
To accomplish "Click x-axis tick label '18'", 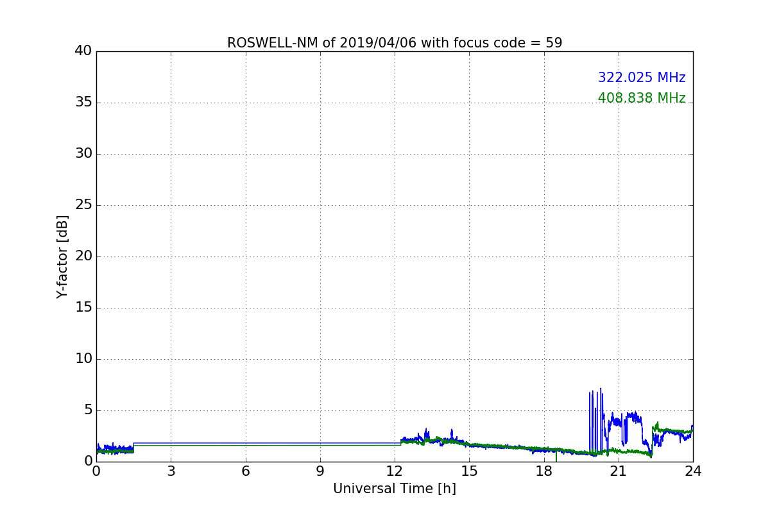I will point(544,471).
